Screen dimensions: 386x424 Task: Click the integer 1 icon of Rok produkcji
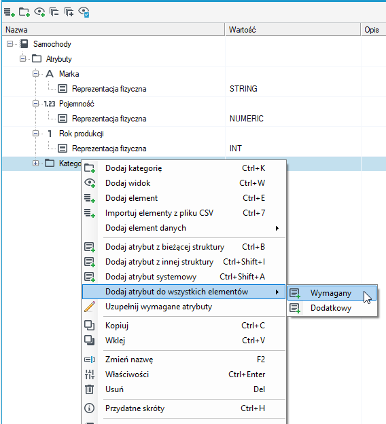(50, 134)
